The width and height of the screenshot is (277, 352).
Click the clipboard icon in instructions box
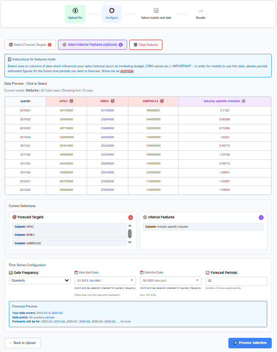coord(9,59)
